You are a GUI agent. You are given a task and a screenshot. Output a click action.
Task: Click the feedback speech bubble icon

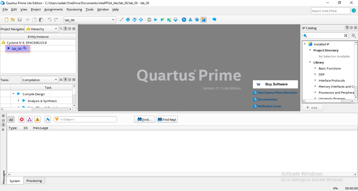[214, 20]
